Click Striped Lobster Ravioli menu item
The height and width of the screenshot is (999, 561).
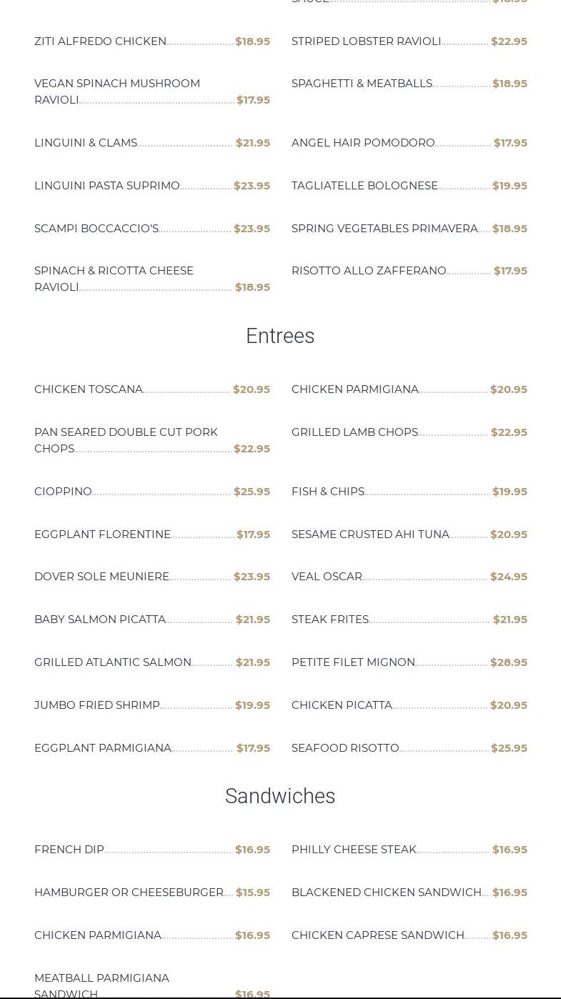click(366, 41)
